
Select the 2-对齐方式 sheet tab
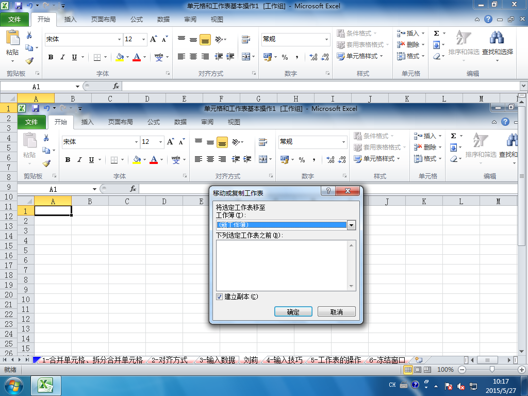tap(169, 360)
